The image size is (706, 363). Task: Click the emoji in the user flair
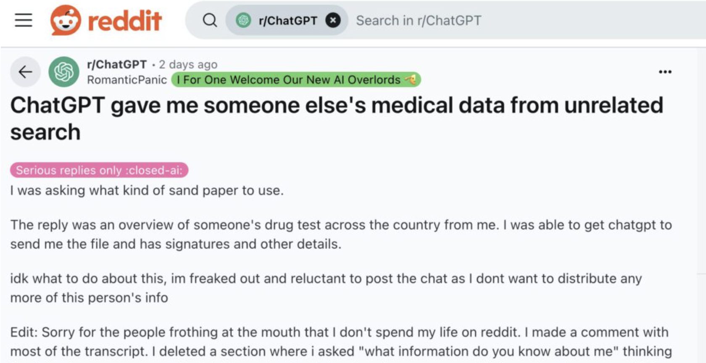pos(411,79)
